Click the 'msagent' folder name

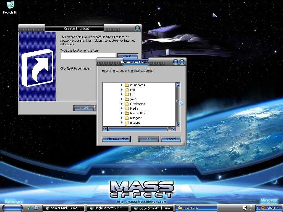(136, 118)
